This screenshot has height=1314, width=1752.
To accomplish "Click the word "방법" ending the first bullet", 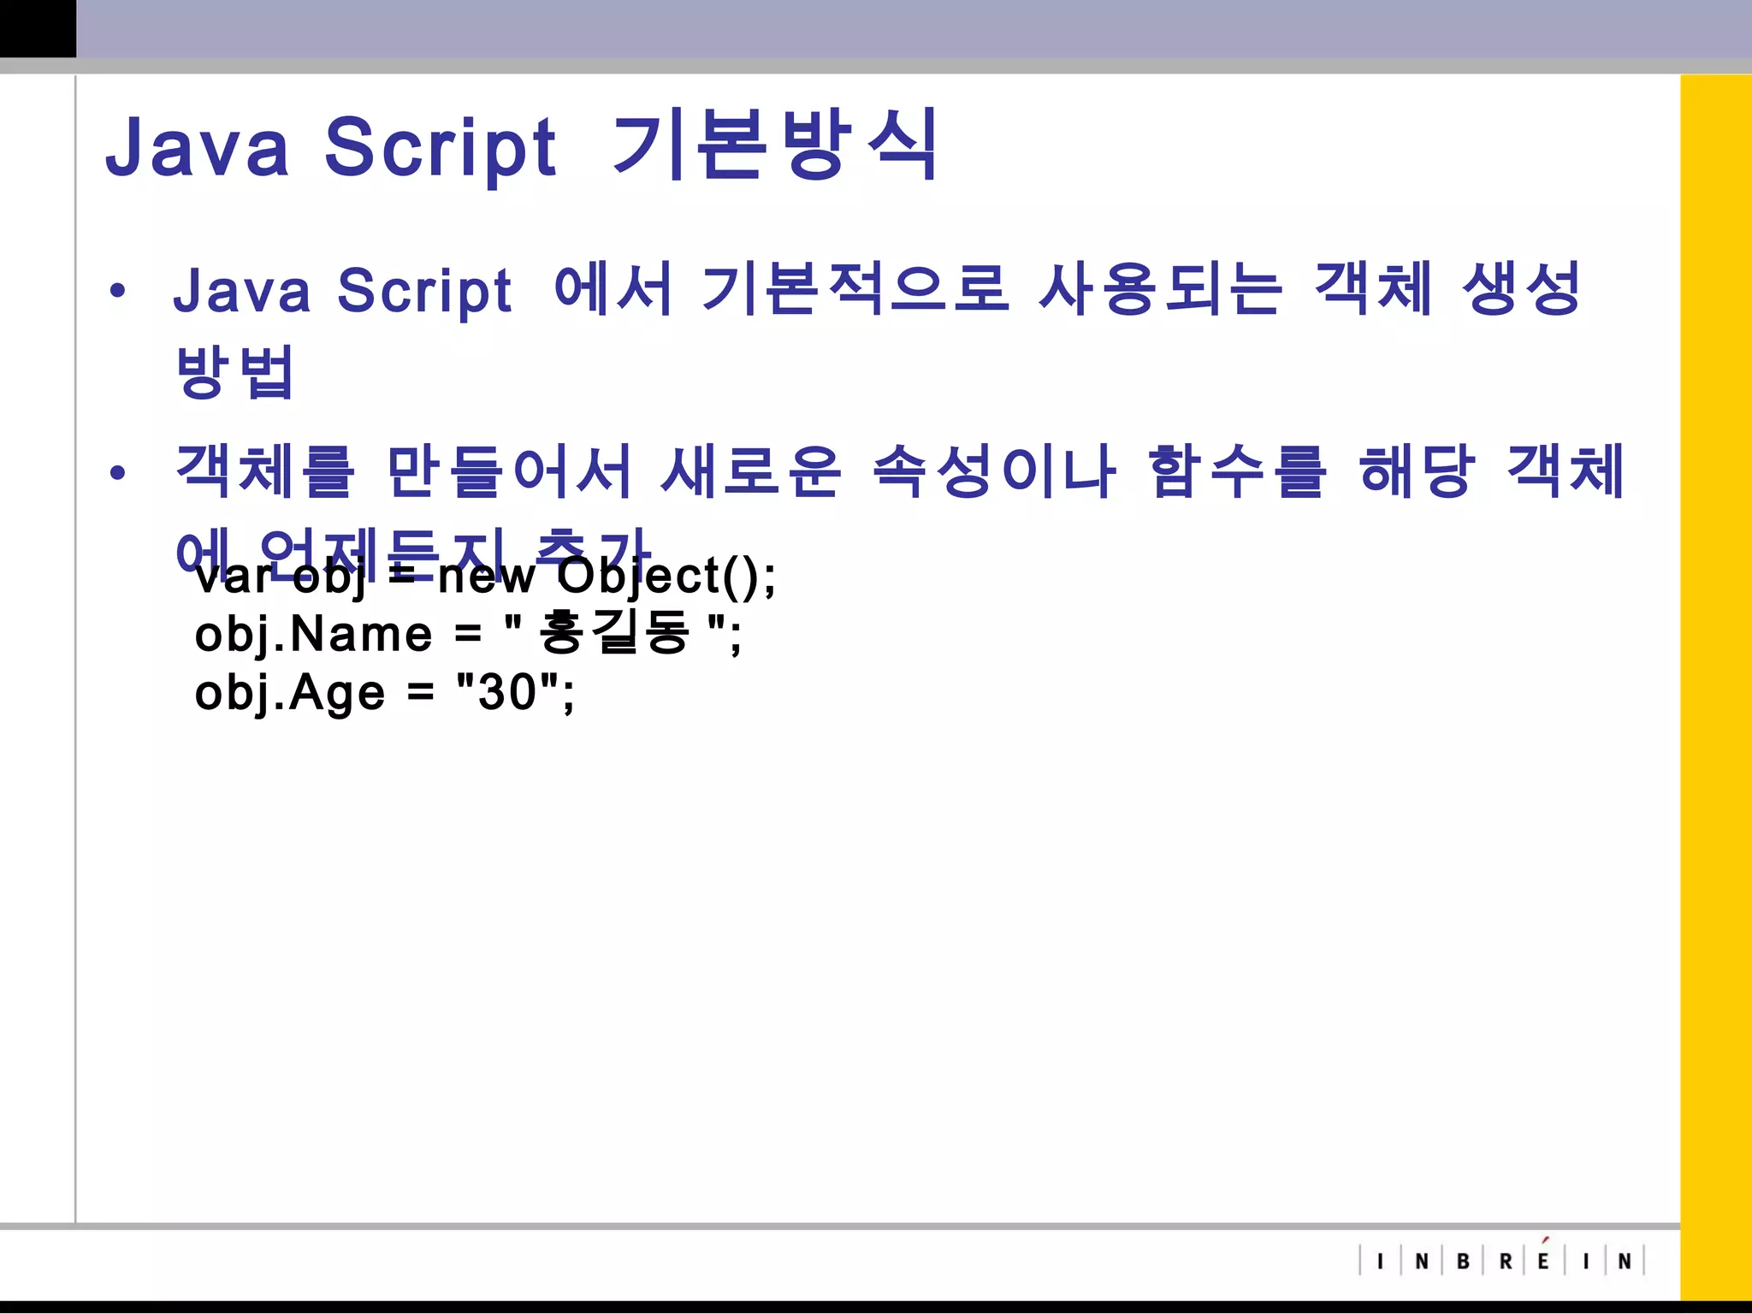I will (x=234, y=372).
